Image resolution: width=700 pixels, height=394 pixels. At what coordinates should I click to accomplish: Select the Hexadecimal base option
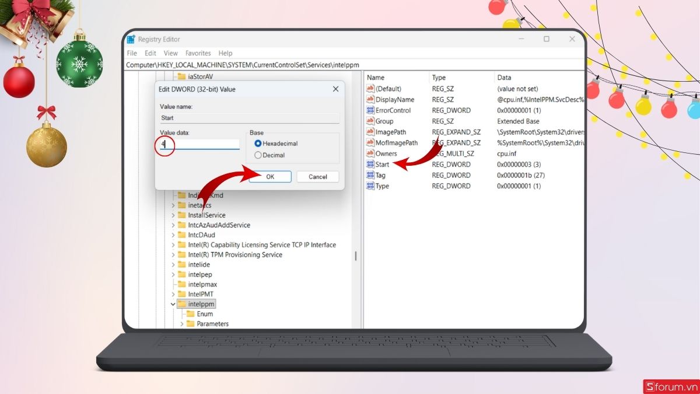click(x=258, y=144)
